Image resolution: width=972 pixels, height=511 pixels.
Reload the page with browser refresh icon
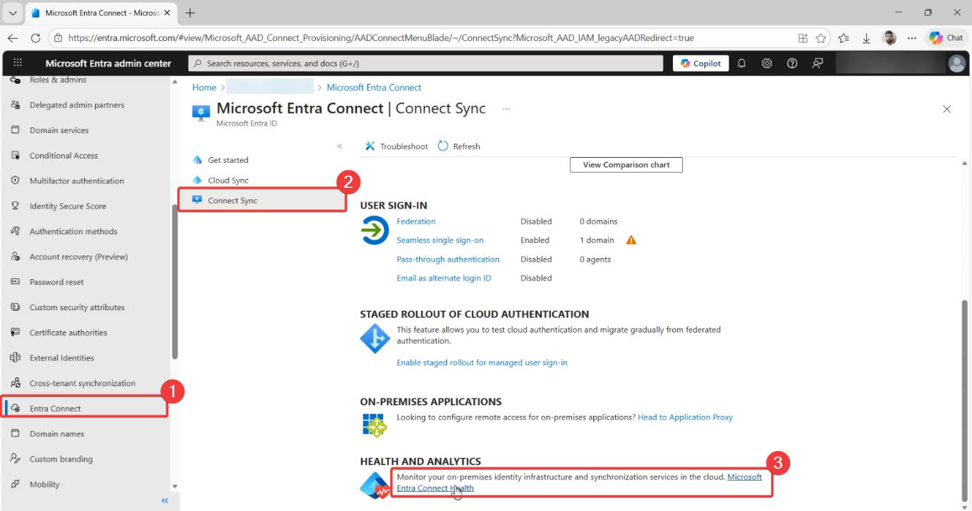click(35, 38)
